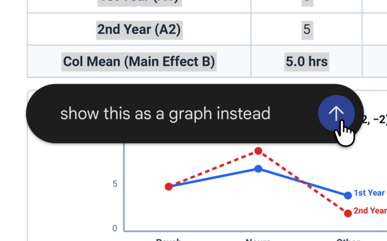The height and width of the screenshot is (241, 387).
Task: Click the '2nd Year' series label
Action: 370,211
